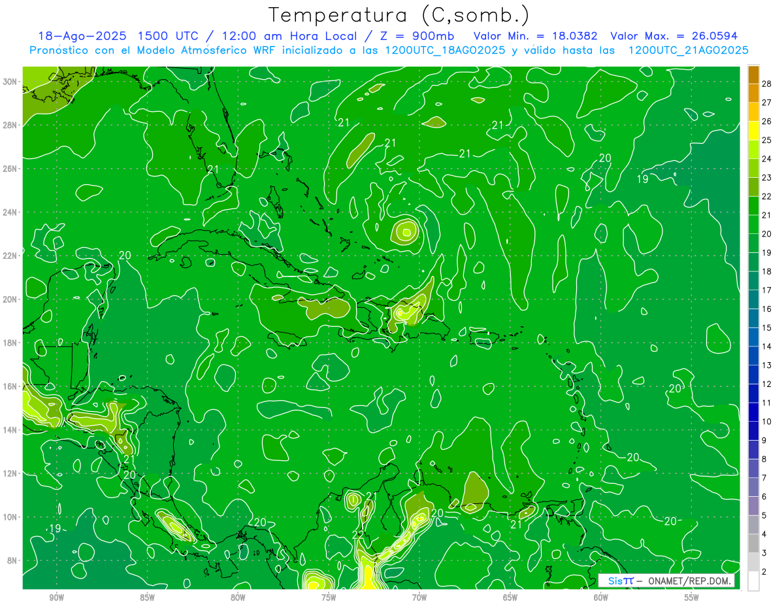Screen dimensions: 784x606
Task: Click the "26N" latitude axis label
Action: (10, 169)
